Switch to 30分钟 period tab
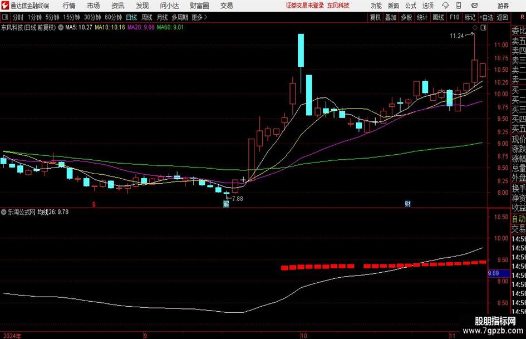Screen dimensions: 526x339 92,17
